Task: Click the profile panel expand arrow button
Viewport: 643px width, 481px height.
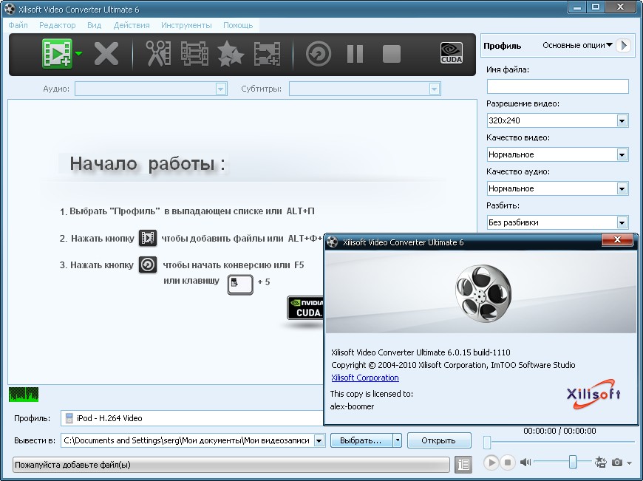Action: click(624, 45)
